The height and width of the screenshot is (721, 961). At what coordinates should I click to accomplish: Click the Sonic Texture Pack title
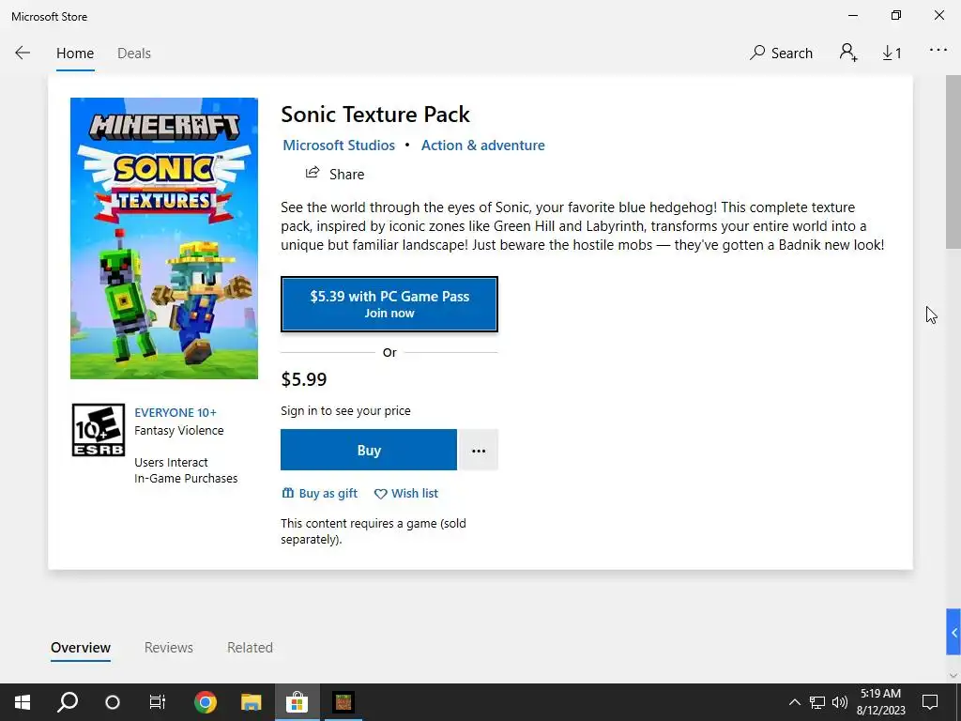[x=375, y=115]
